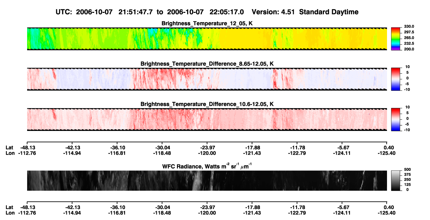Click the 'Brightness_Temperature_Difference_8.65-12.05, K' title
This screenshot has height=220, width=430.
[x=207, y=64]
